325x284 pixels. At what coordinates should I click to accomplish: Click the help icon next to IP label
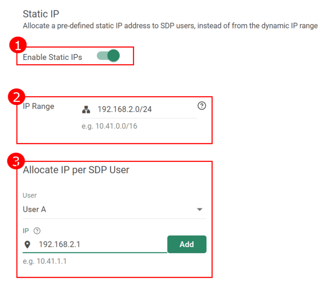coord(37,231)
